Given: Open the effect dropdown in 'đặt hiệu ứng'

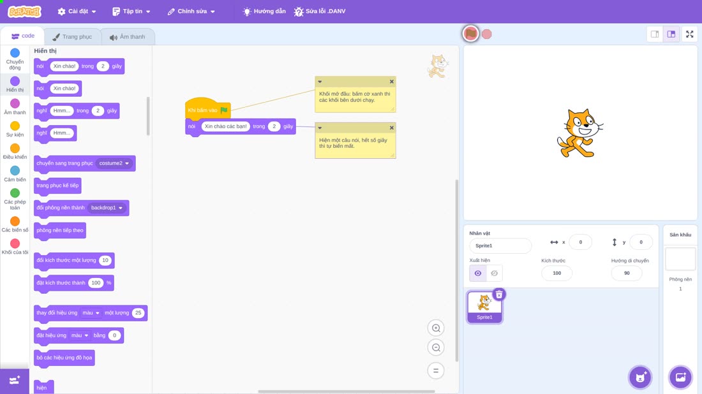Looking at the screenshot, I should tap(80, 335).
